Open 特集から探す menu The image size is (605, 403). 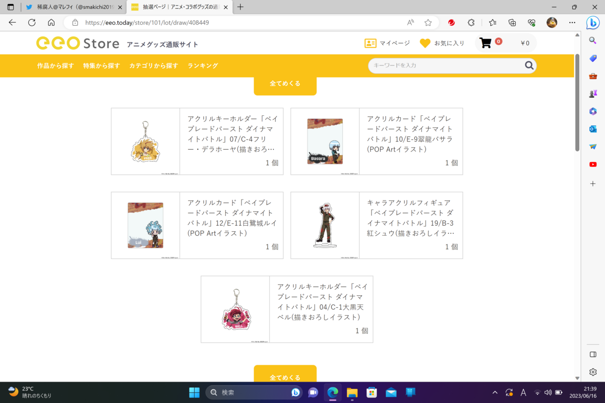point(101,65)
